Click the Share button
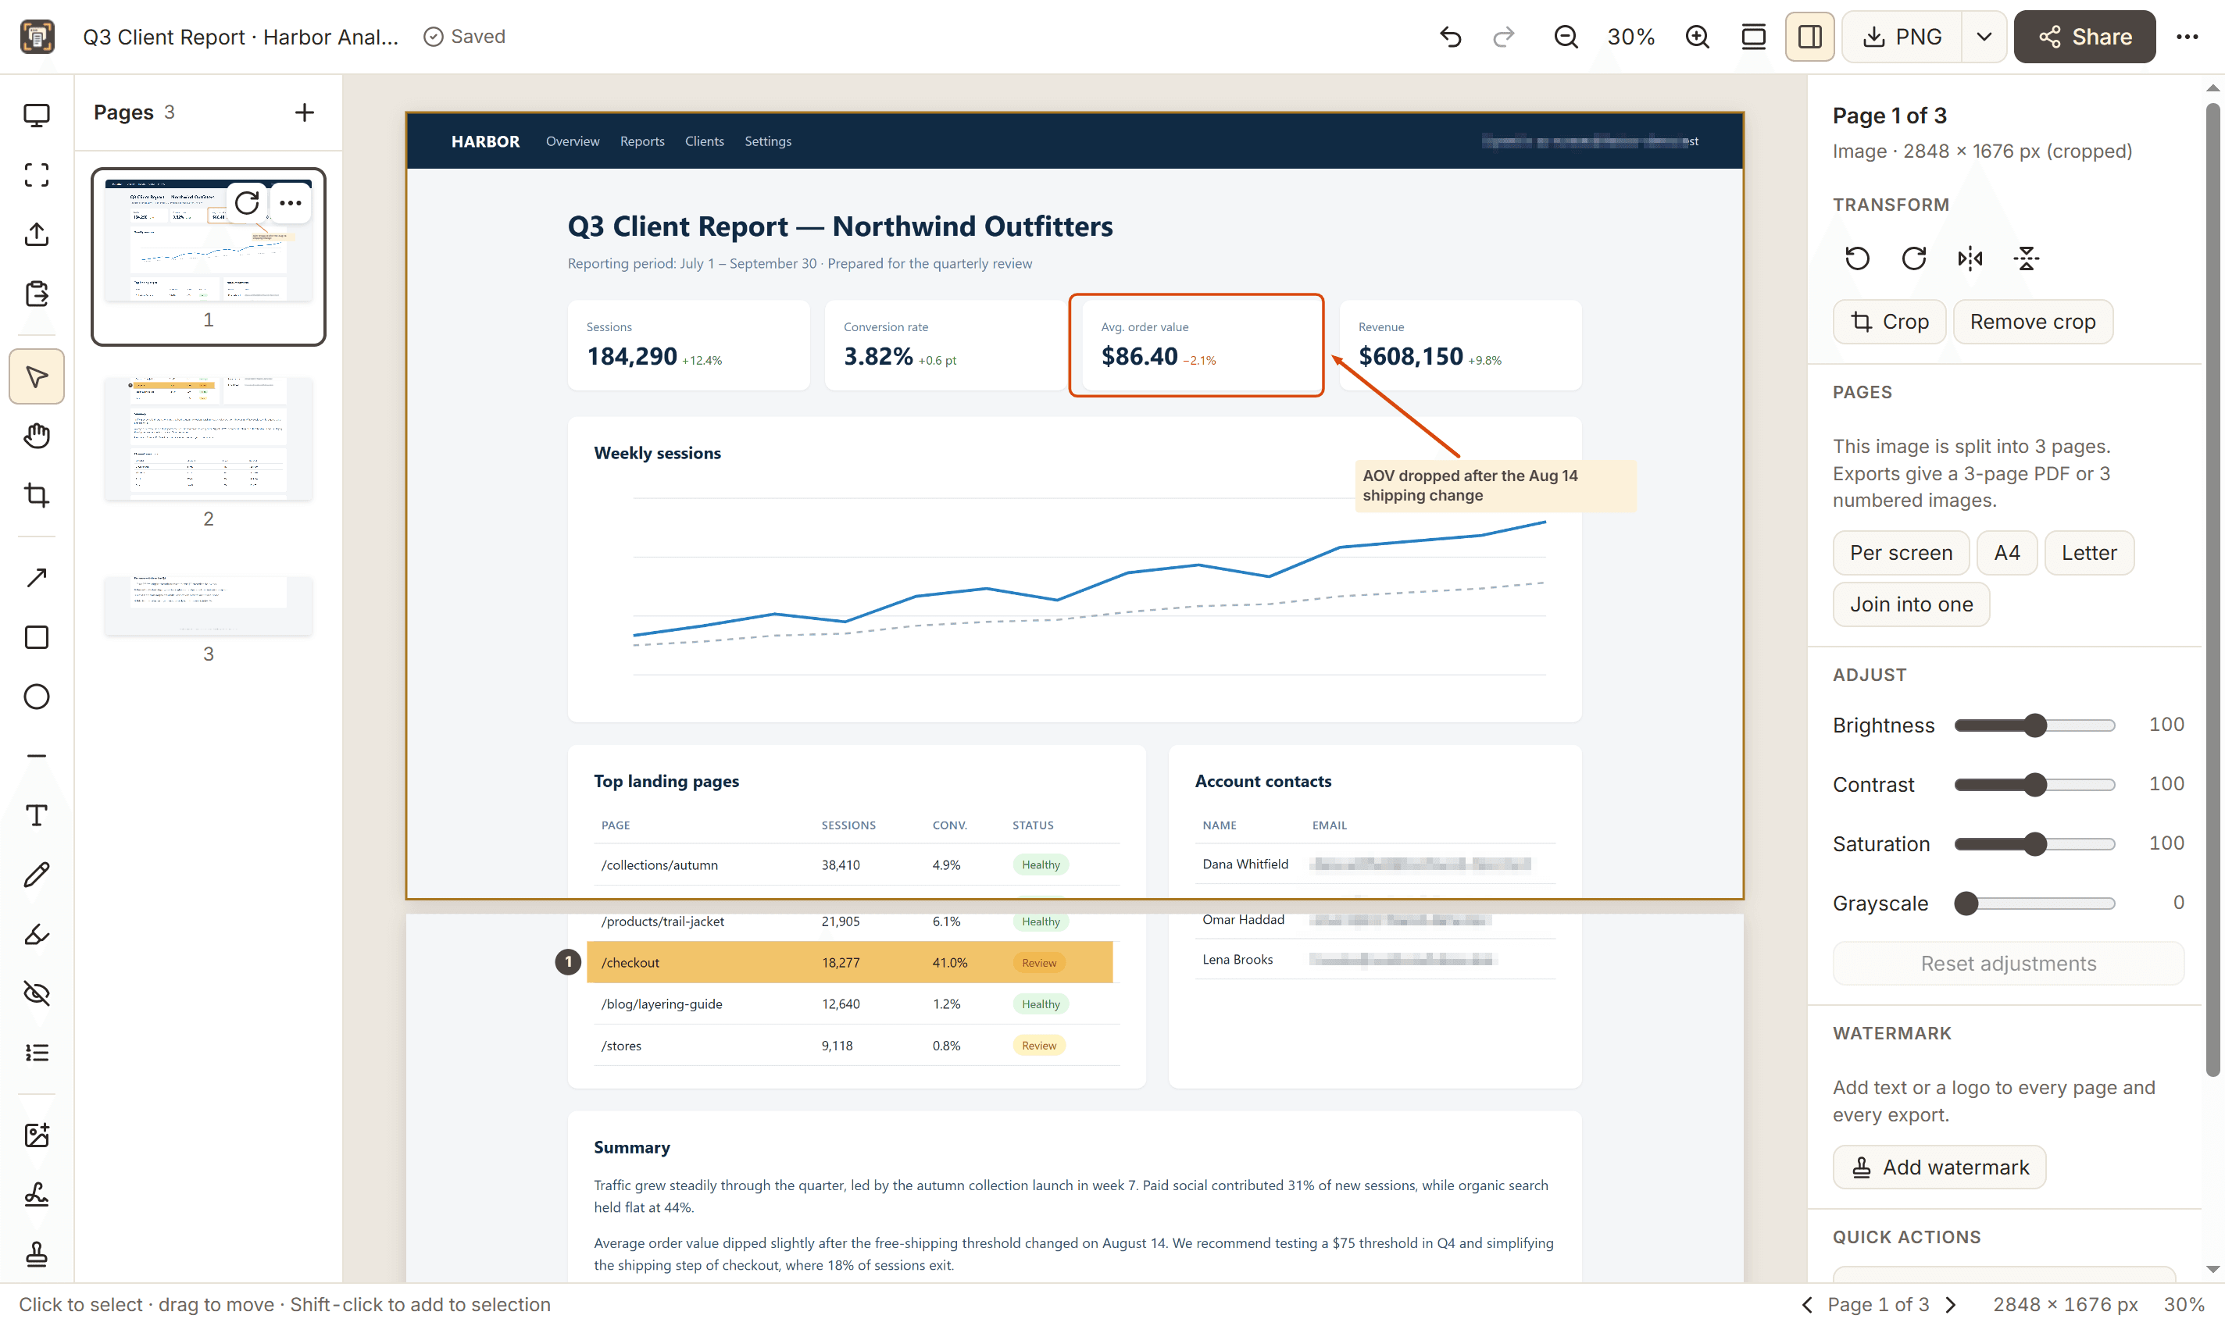Viewport: 2225px width, 1326px height. pyautogui.click(x=2084, y=37)
